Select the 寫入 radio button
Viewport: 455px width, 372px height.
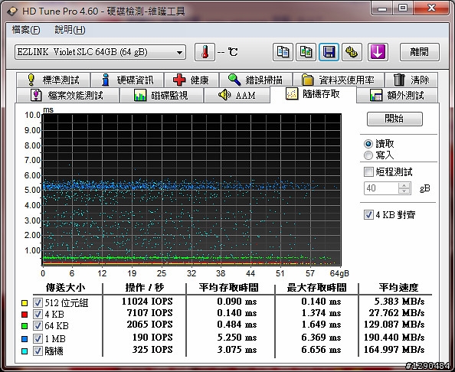[368, 155]
